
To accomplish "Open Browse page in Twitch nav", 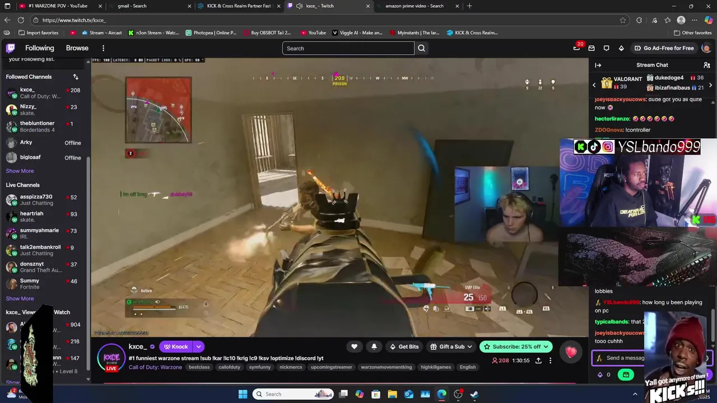I will pos(77,48).
